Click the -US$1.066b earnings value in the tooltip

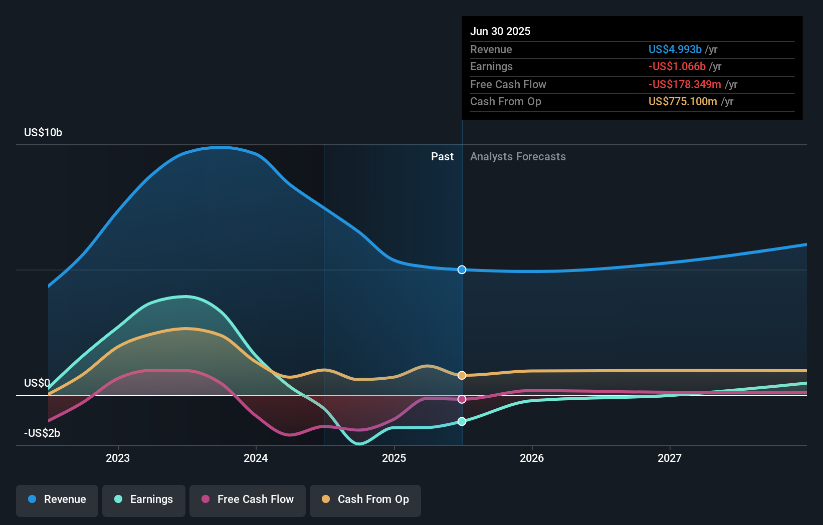(677, 66)
